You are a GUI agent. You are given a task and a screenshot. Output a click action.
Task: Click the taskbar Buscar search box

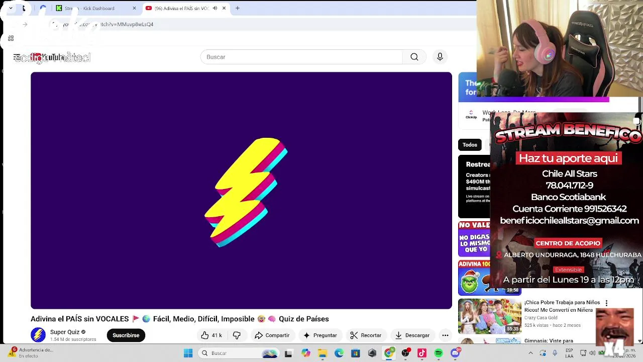[x=239, y=353]
